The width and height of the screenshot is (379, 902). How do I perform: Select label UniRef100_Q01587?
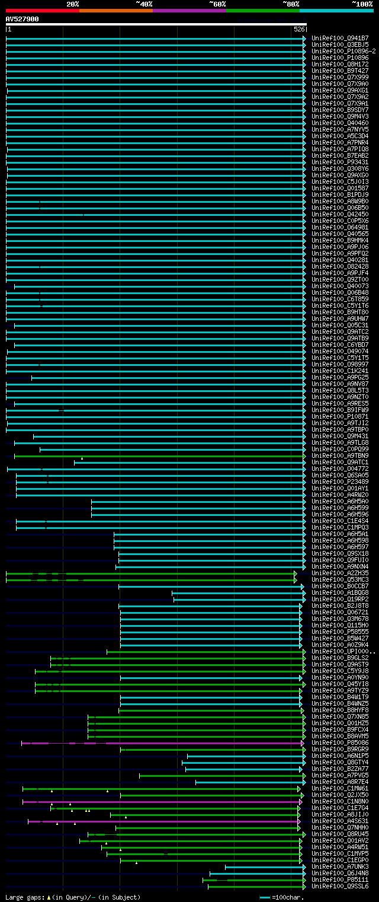click(x=340, y=189)
